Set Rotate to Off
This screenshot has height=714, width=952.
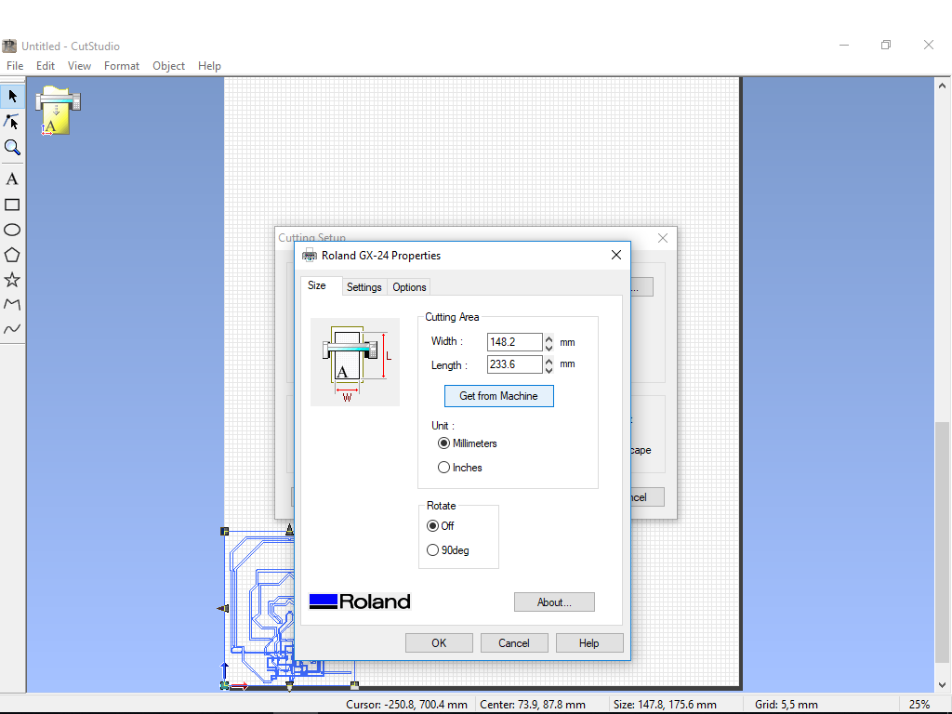(441, 526)
